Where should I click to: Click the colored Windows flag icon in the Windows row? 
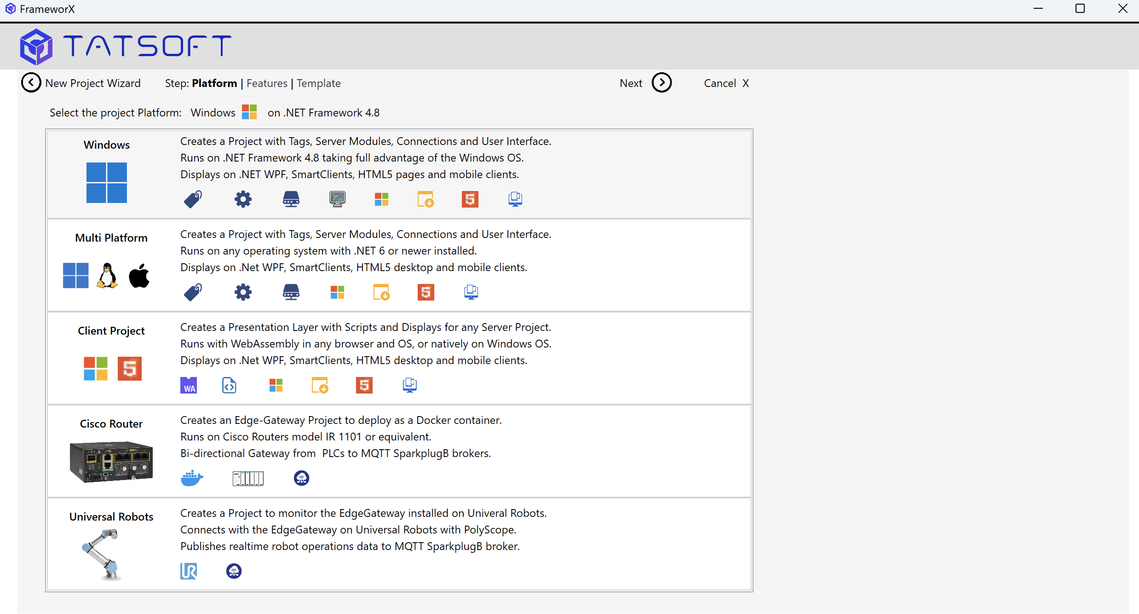382,199
